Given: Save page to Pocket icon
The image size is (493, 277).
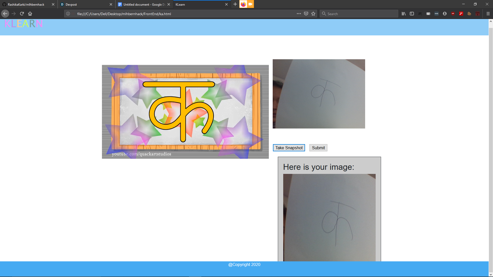Looking at the screenshot, I should pyautogui.click(x=306, y=14).
